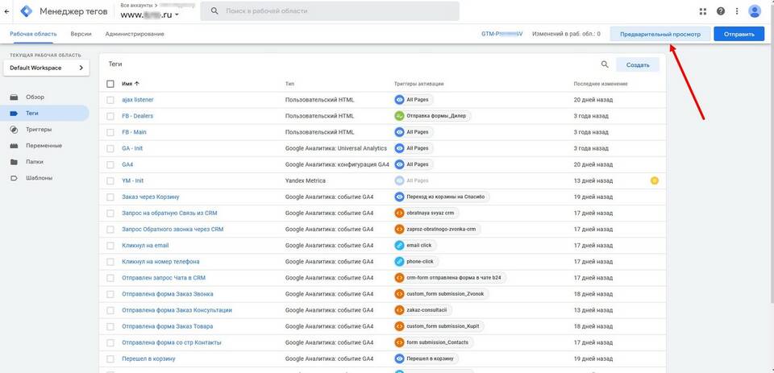The height and width of the screenshot is (373, 774).
Task: Click the custom_form submission_Zvonok trigger chip
Action: tap(442, 294)
